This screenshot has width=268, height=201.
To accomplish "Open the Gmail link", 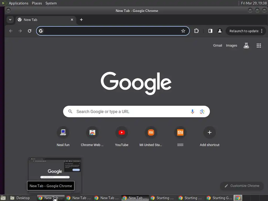I will coord(217,46).
